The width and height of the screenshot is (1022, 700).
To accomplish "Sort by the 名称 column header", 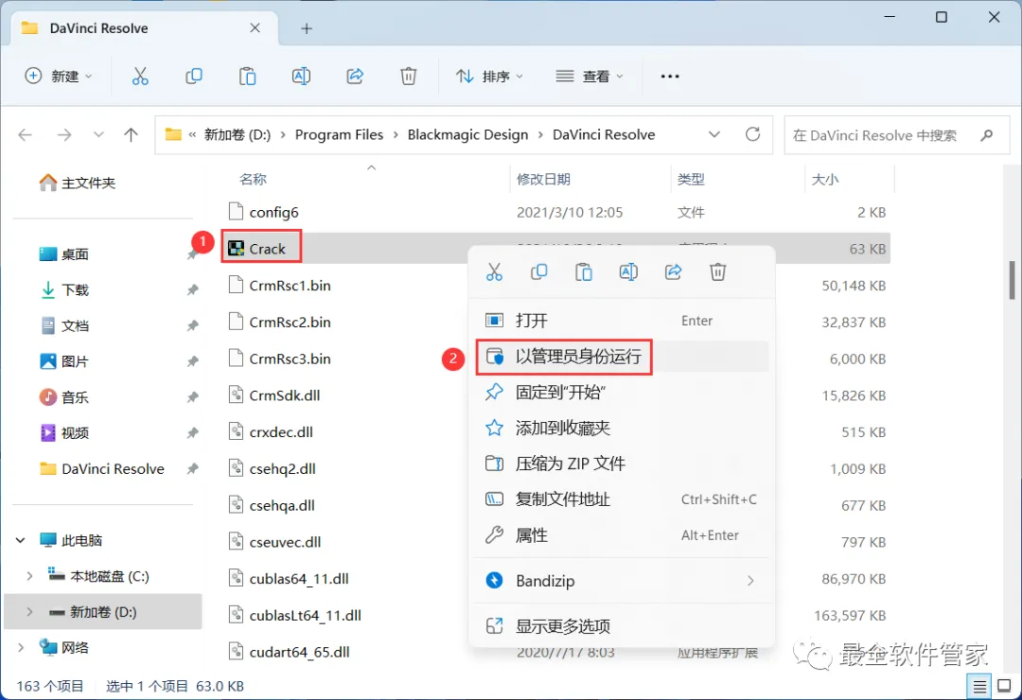I will click(x=253, y=179).
